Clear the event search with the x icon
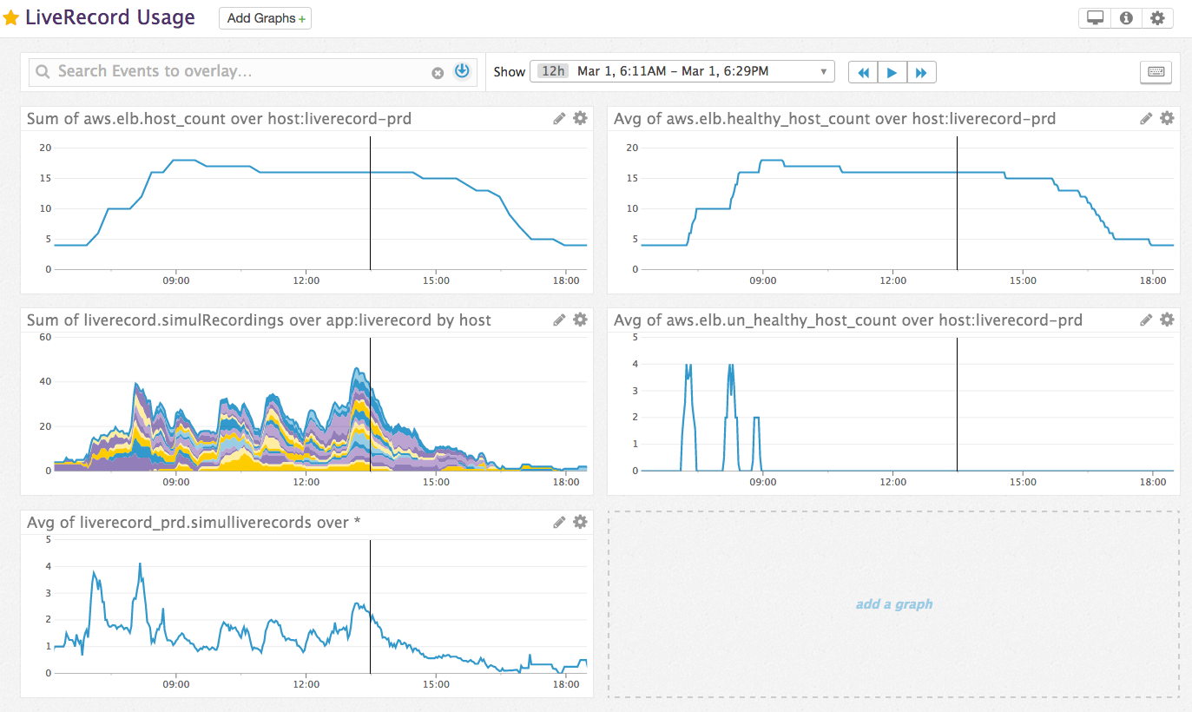 pyautogui.click(x=438, y=73)
